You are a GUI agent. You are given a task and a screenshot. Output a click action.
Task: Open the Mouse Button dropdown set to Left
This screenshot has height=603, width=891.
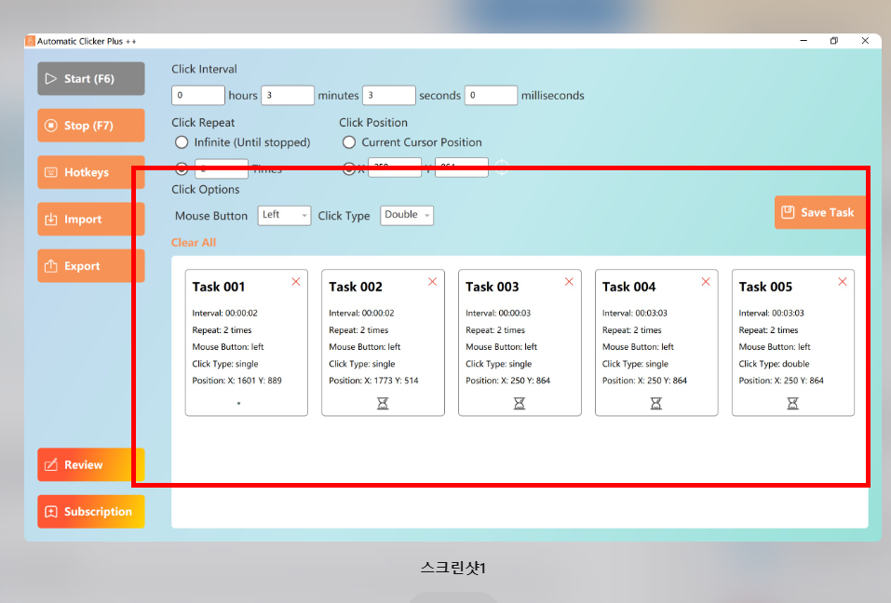(x=284, y=215)
